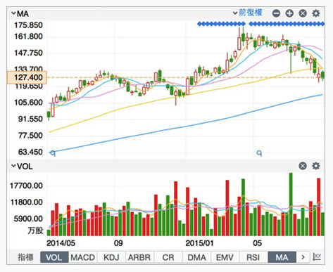Viewport: 333px width, 272px height.
Task: Select the MACD indicator tab
Action: pyautogui.click(x=82, y=257)
